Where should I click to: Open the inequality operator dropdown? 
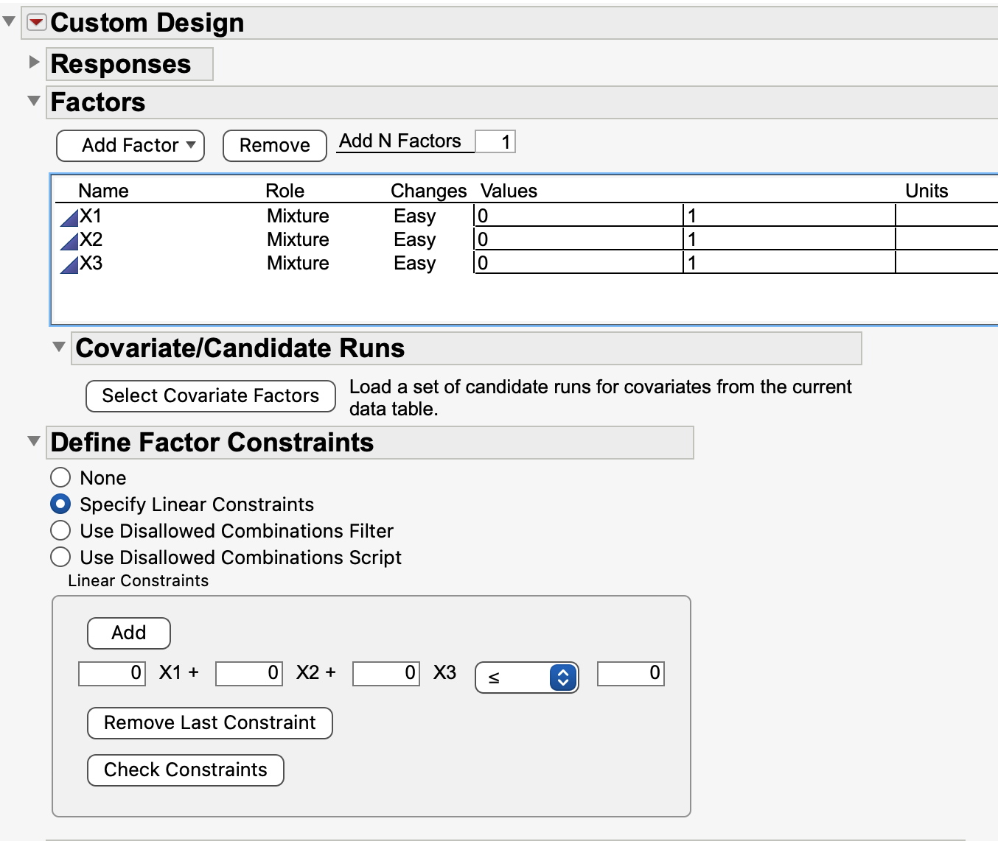527,678
